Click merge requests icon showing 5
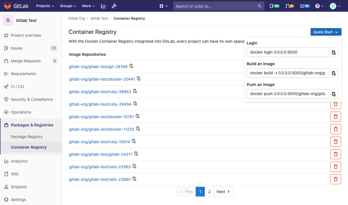This screenshot has height=205, width=348. [289, 6]
